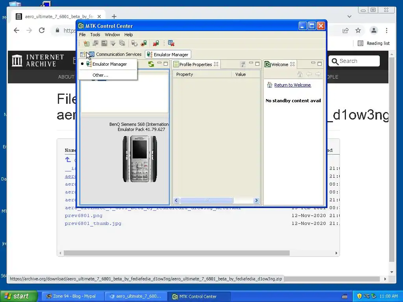
Task: Click the Internet Archive search field
Action: [354, 61]
